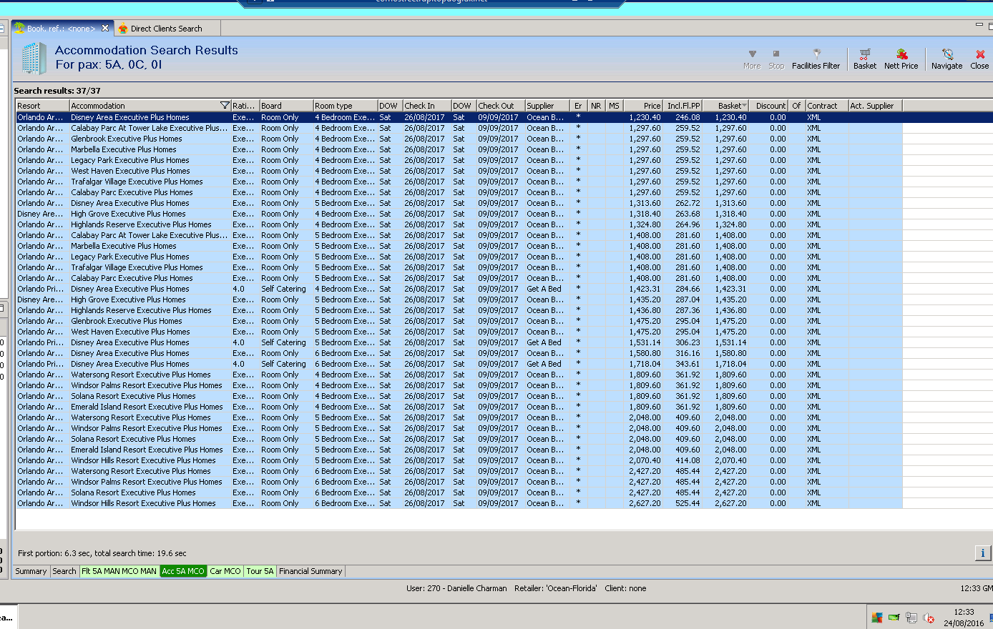Click the More results arrow icon
993x629 pixels.
[x=752, y=54]
